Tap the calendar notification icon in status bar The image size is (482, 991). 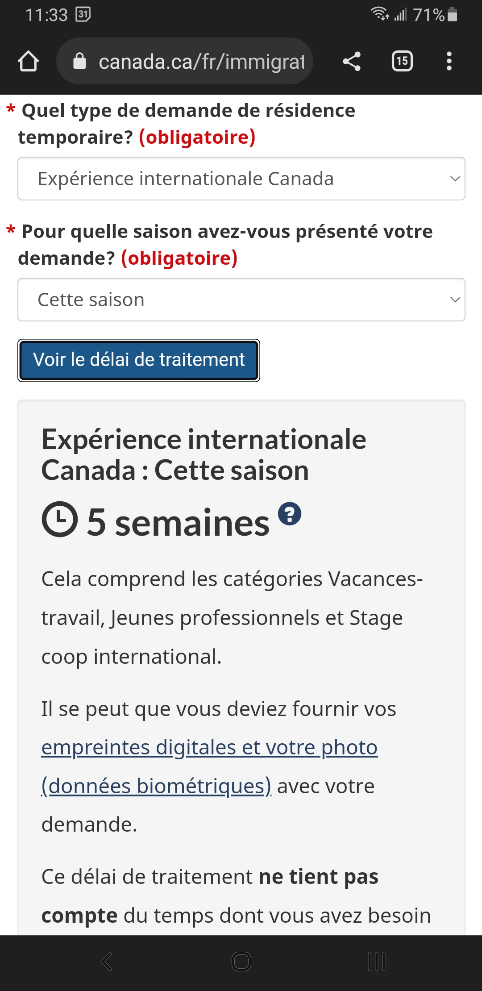[83, 14]
